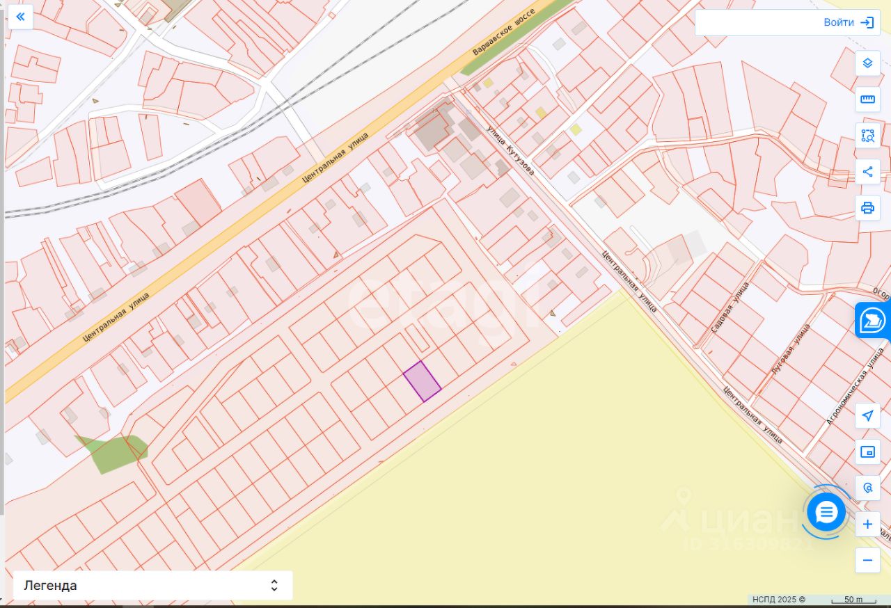The height and width of the screenshot is (608, 891).
Task: Toggle the overview mini-map icon
Action: [x=867, y=452]
